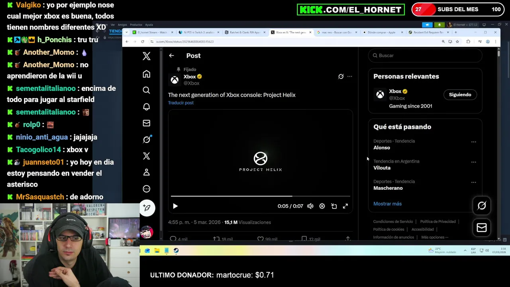
Task: Reply via comment icon with 4 mil
Action: point(178,239)
